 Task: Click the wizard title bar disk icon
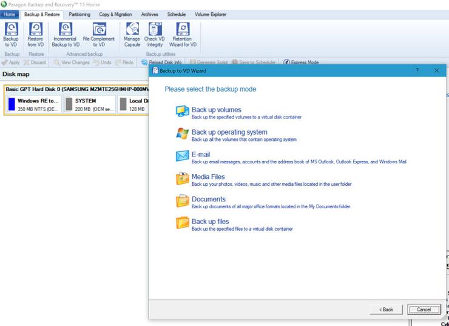point(155,70)
